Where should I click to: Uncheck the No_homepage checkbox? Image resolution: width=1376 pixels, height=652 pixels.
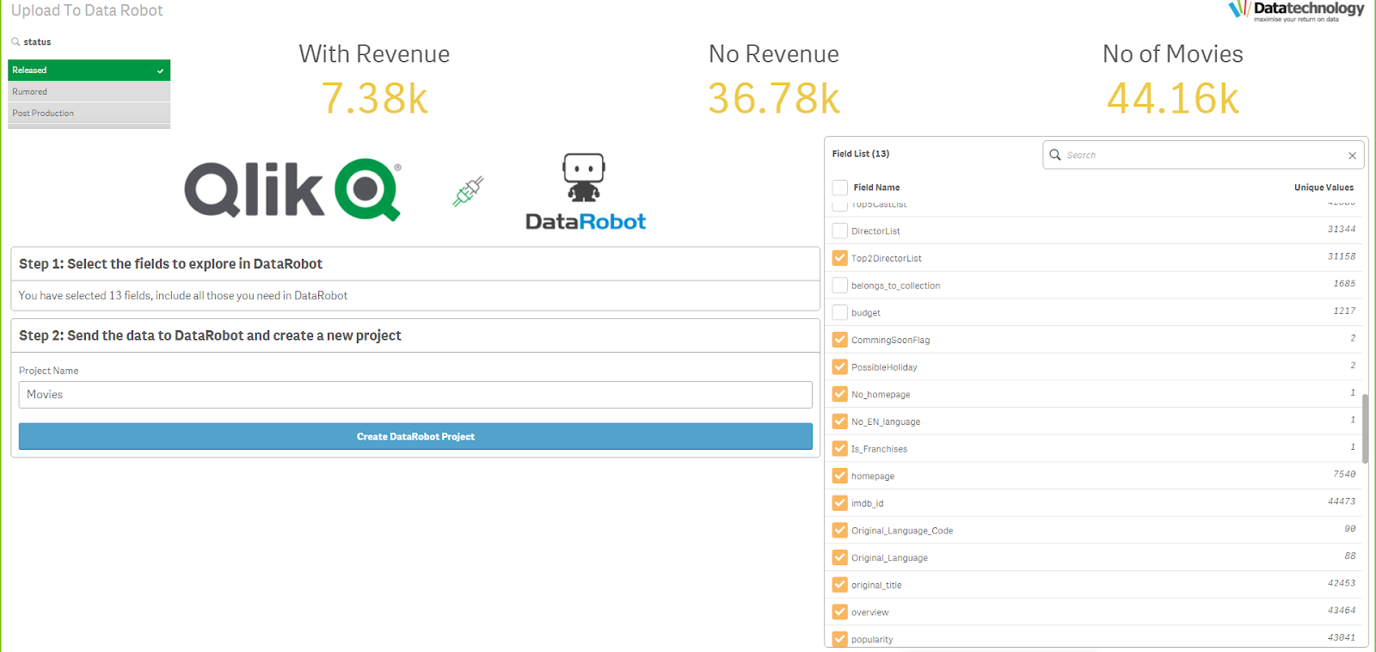[x=840, y=394]
